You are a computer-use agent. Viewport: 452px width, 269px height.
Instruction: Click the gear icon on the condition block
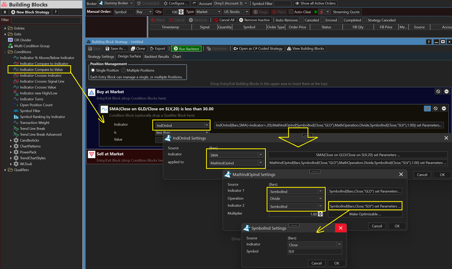coord(427,109)
